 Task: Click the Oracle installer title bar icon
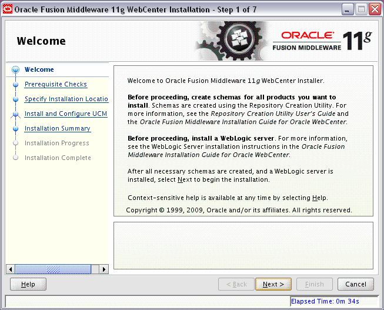7,9
